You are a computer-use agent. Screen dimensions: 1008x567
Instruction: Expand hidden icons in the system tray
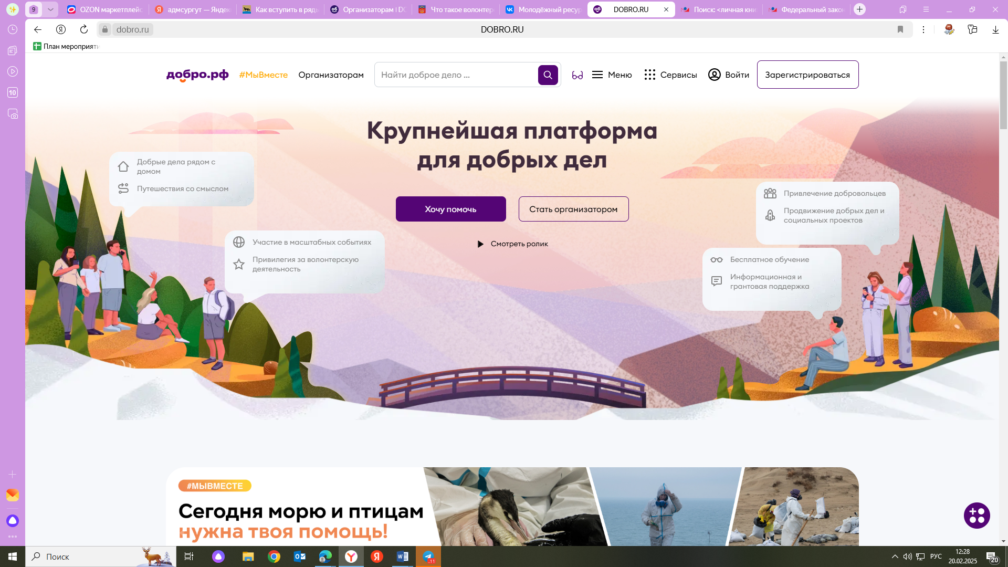(x=894, y=556)
